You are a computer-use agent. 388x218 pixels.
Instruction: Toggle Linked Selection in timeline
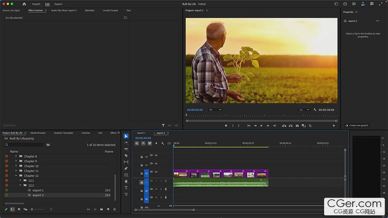150,143
